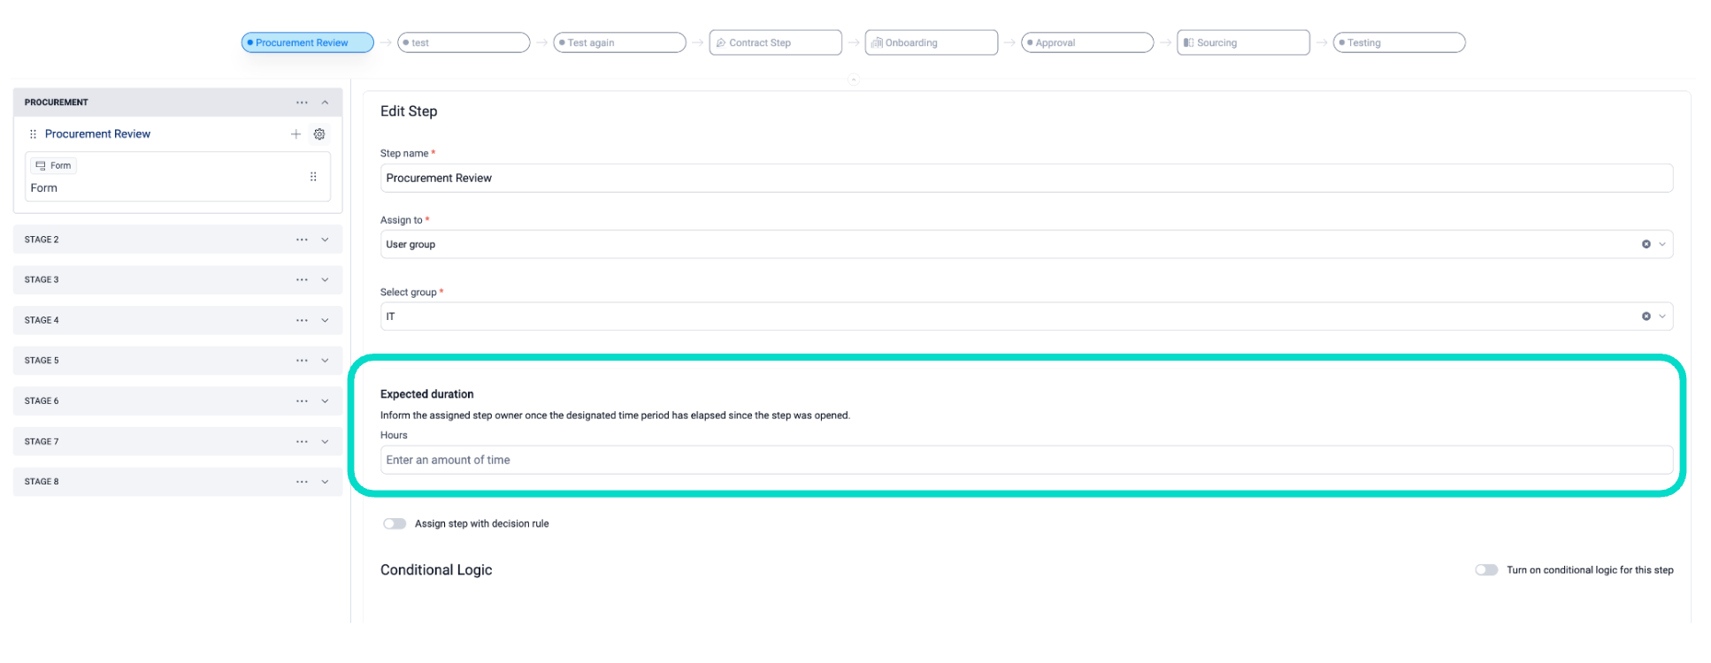
Task: Clear the selected IT group value
Action: pos(1646,316)
